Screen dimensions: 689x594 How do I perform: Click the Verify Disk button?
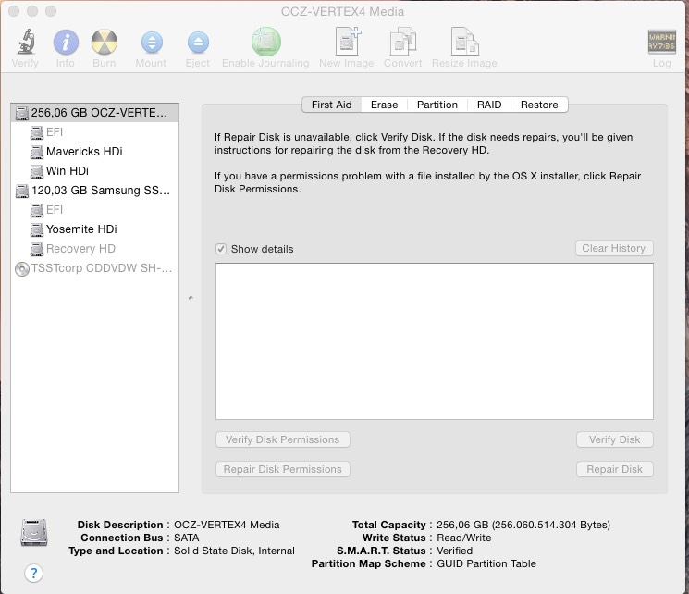coord(614,439)
